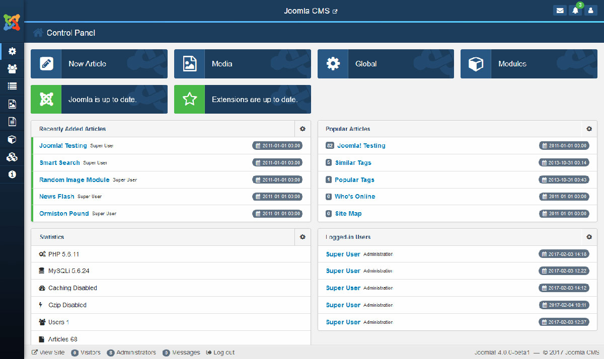Image resolution: width=604 pixels, height=359 pixels.
Task: Click the Users 1 statistics row
Action: [171, 322]
